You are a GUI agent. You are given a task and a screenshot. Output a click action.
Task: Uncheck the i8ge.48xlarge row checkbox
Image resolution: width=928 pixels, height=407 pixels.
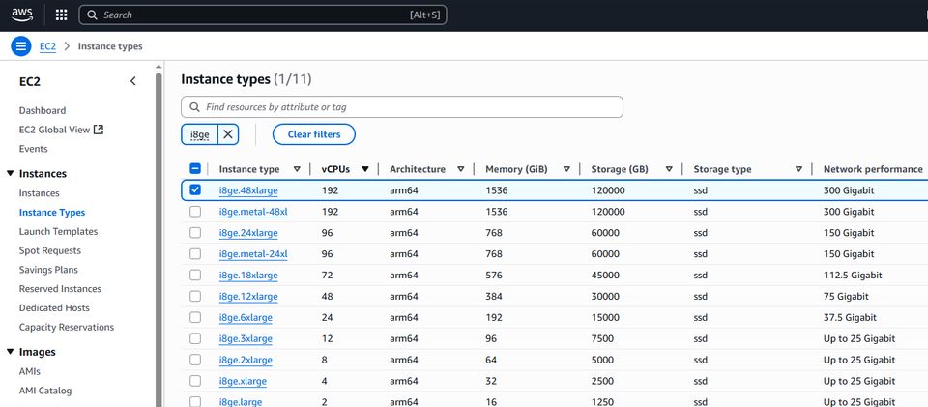coord(195,190)
